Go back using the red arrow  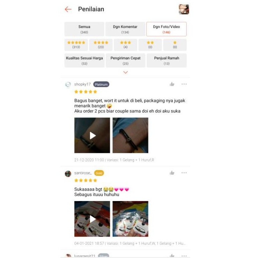[68, 9]
